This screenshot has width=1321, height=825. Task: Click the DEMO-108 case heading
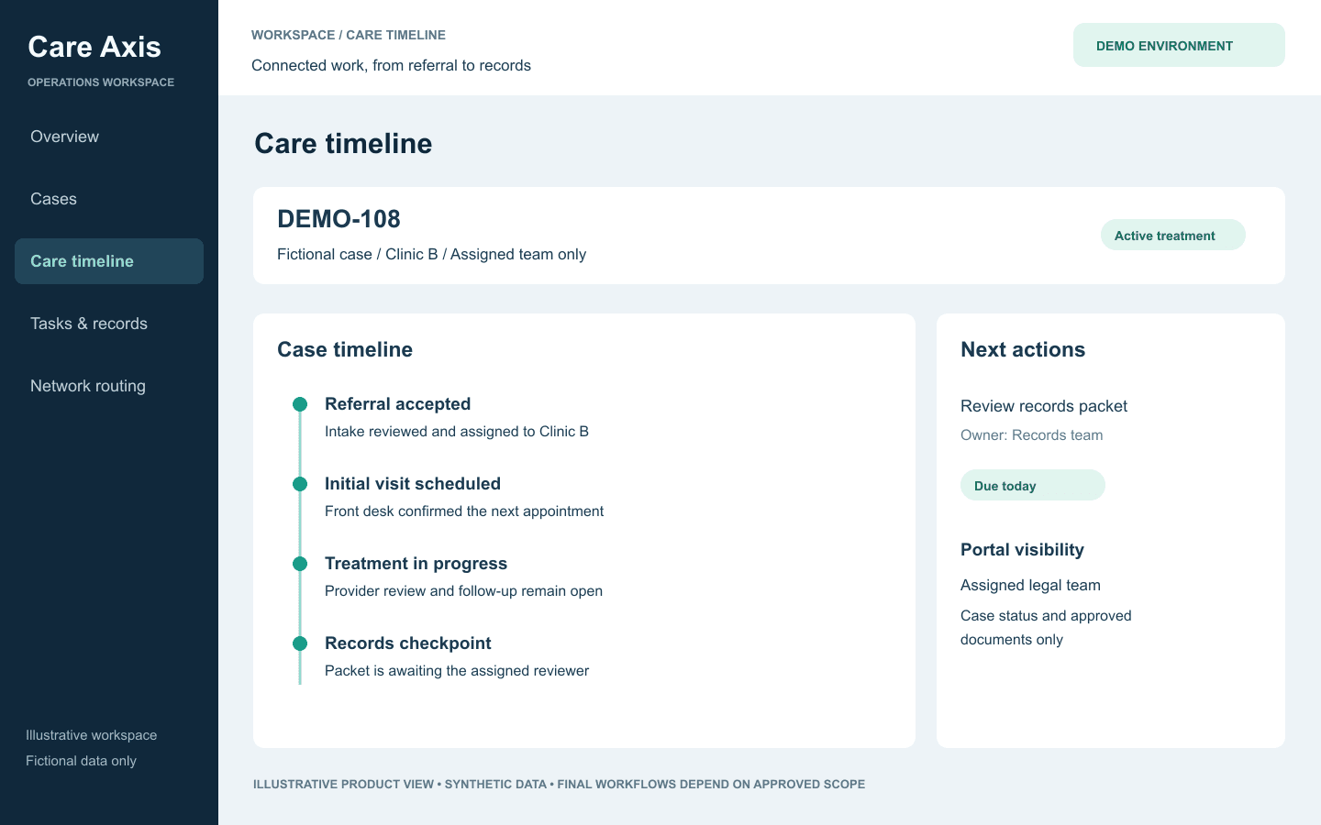339,219
